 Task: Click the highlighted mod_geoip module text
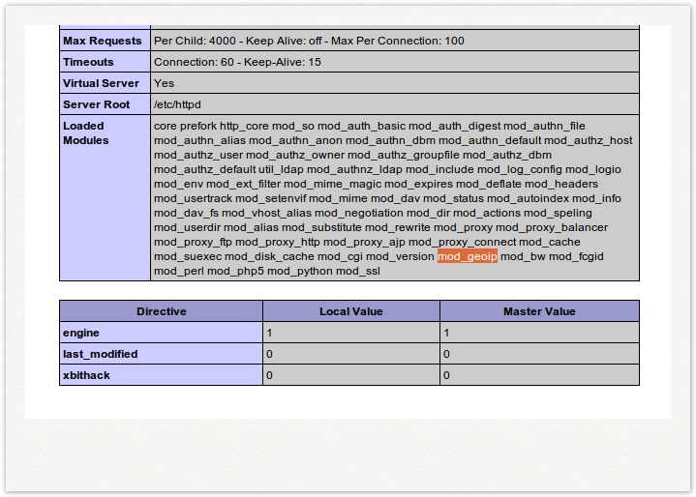[468, 256]
